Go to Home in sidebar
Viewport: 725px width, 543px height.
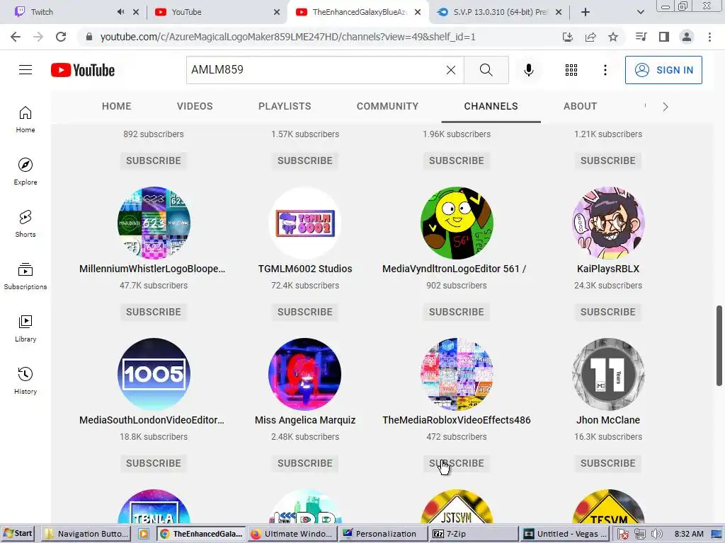(25, 119)
